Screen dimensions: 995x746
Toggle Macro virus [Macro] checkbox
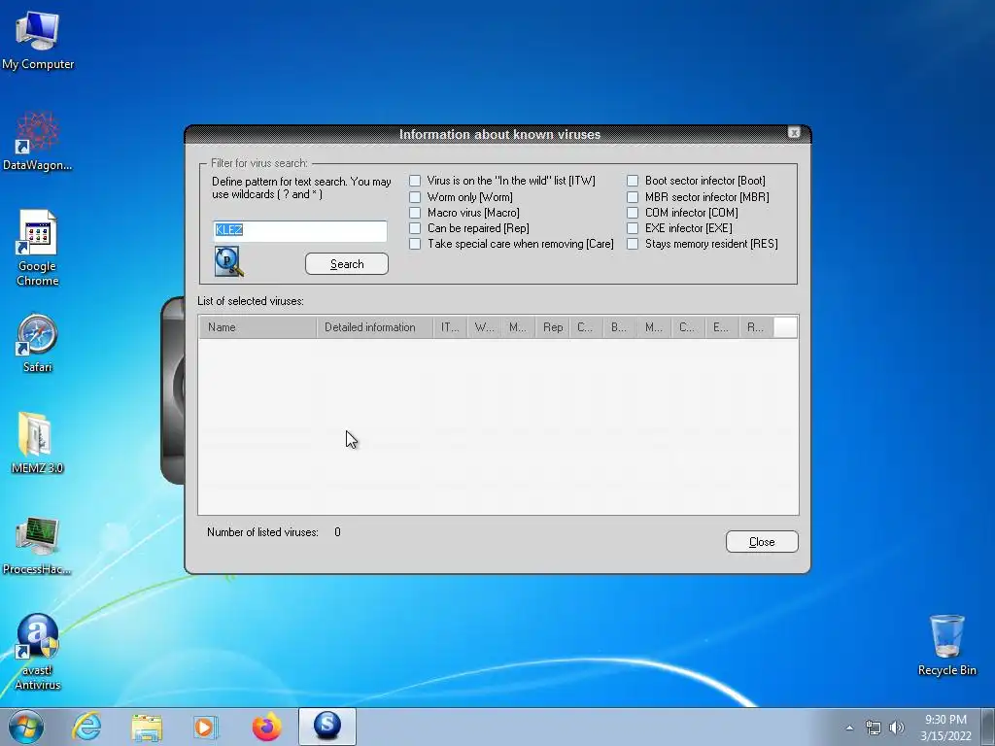point(415,213)
